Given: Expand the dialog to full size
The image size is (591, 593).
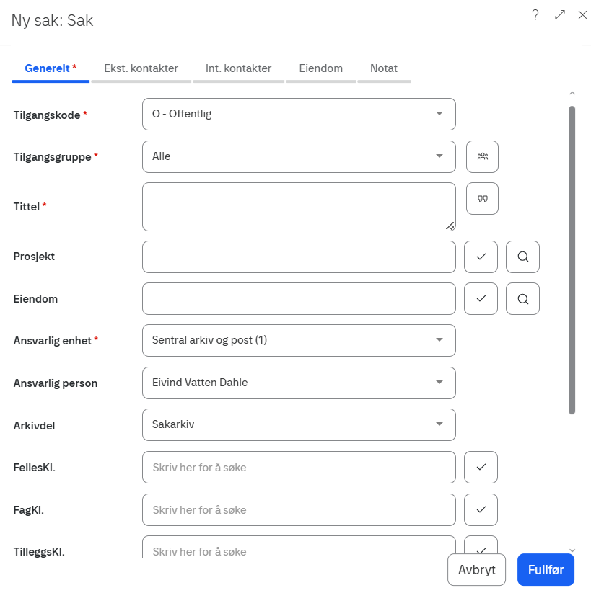Looking at the screenshot, I should (559, 15).
